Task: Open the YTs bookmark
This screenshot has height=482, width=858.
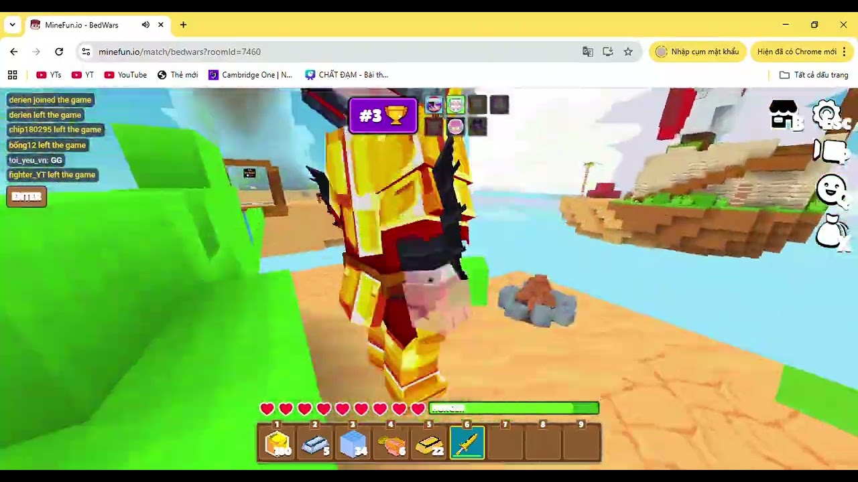Action: pyautogui.click(x=48, y=75)
